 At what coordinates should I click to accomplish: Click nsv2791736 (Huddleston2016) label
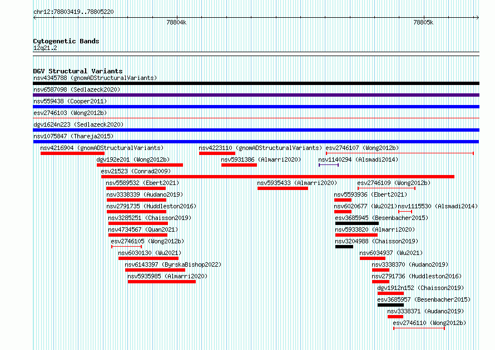(x=417, y=276)
